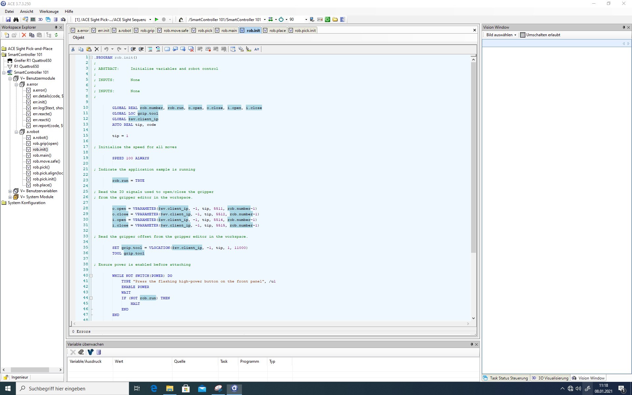Viewport: 632px width, 395px height.
Task: Click the cut scissors icon in editor toolbar
Action: click(x=73, y=49)
